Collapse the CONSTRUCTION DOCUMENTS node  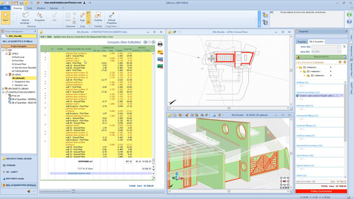click(x=3, y=92)
